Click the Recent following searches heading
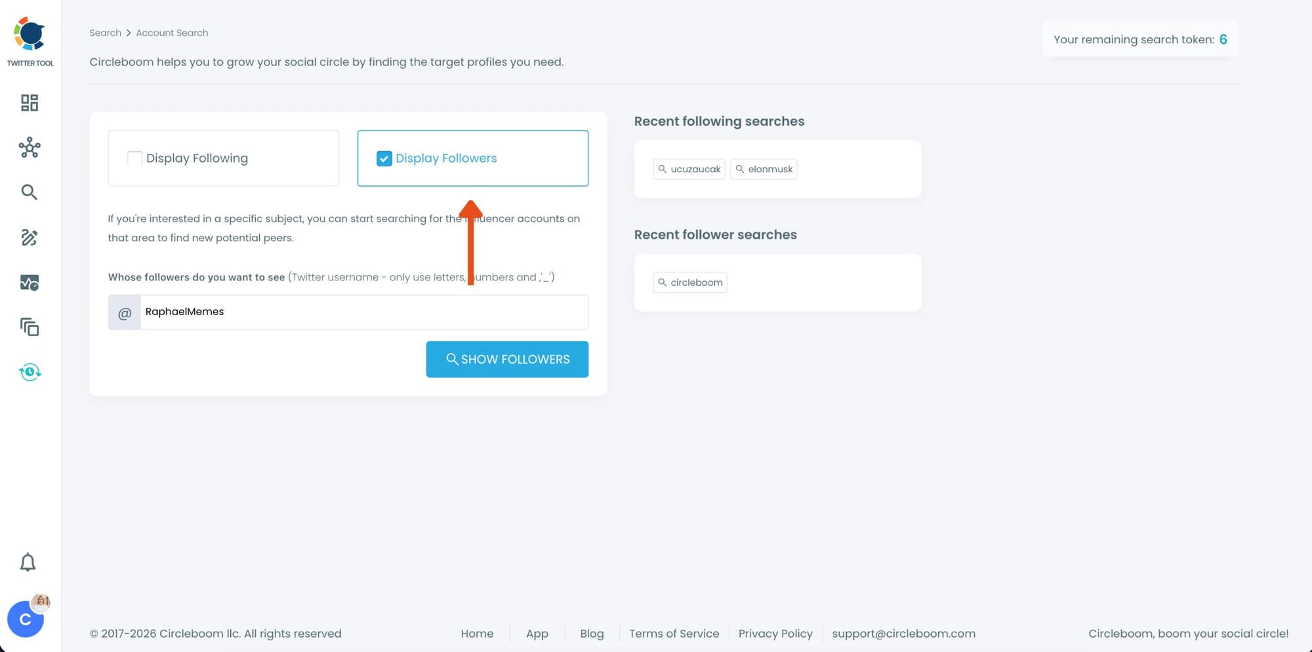 tap(719, 121)
